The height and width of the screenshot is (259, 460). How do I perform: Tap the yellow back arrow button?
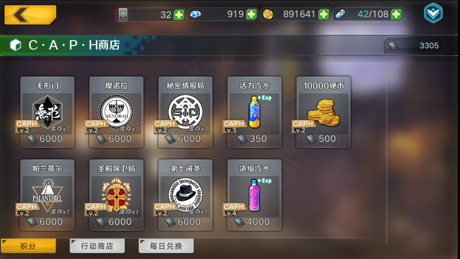(x=30, y=15)
